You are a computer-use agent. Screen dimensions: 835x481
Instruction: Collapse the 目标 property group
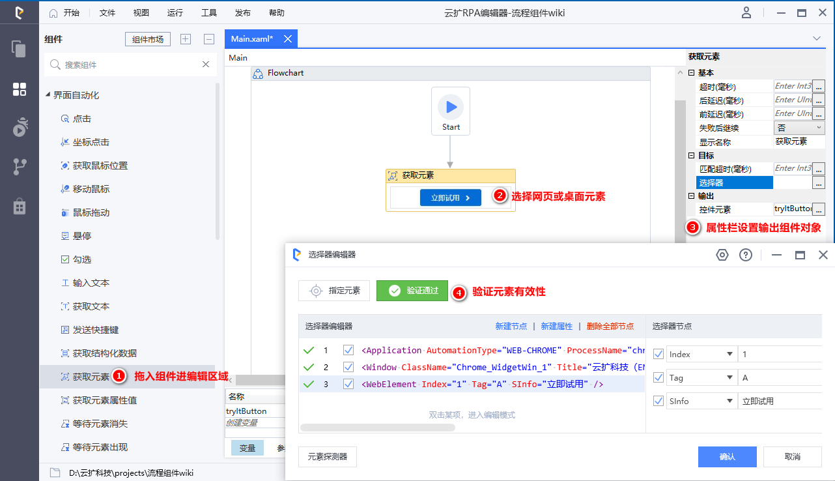point(692,155)
